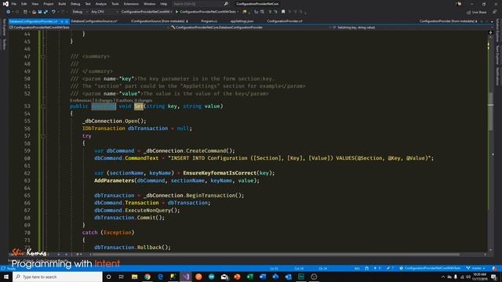Click the AddParameters method call
Image resolution: width=502 pixels, height=282 pixels.
114,180
